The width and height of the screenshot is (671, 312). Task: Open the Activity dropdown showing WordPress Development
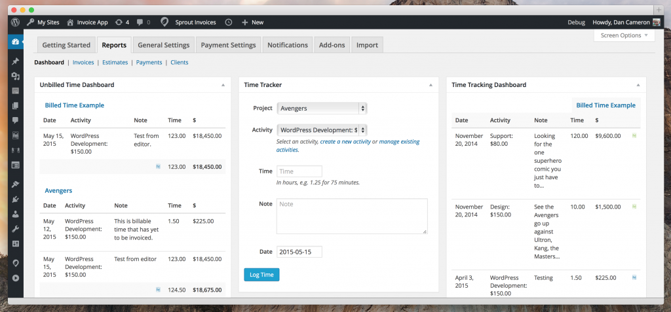pyautogui.click(x=322, y=130)
